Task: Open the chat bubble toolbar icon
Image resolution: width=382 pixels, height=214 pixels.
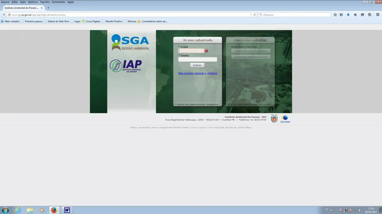Action: tap(362, 14)
